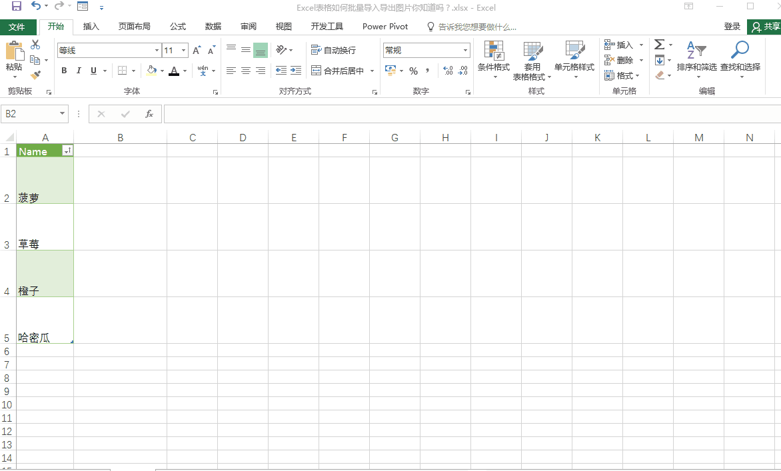Save the workbook with the floppy icon

17,7
